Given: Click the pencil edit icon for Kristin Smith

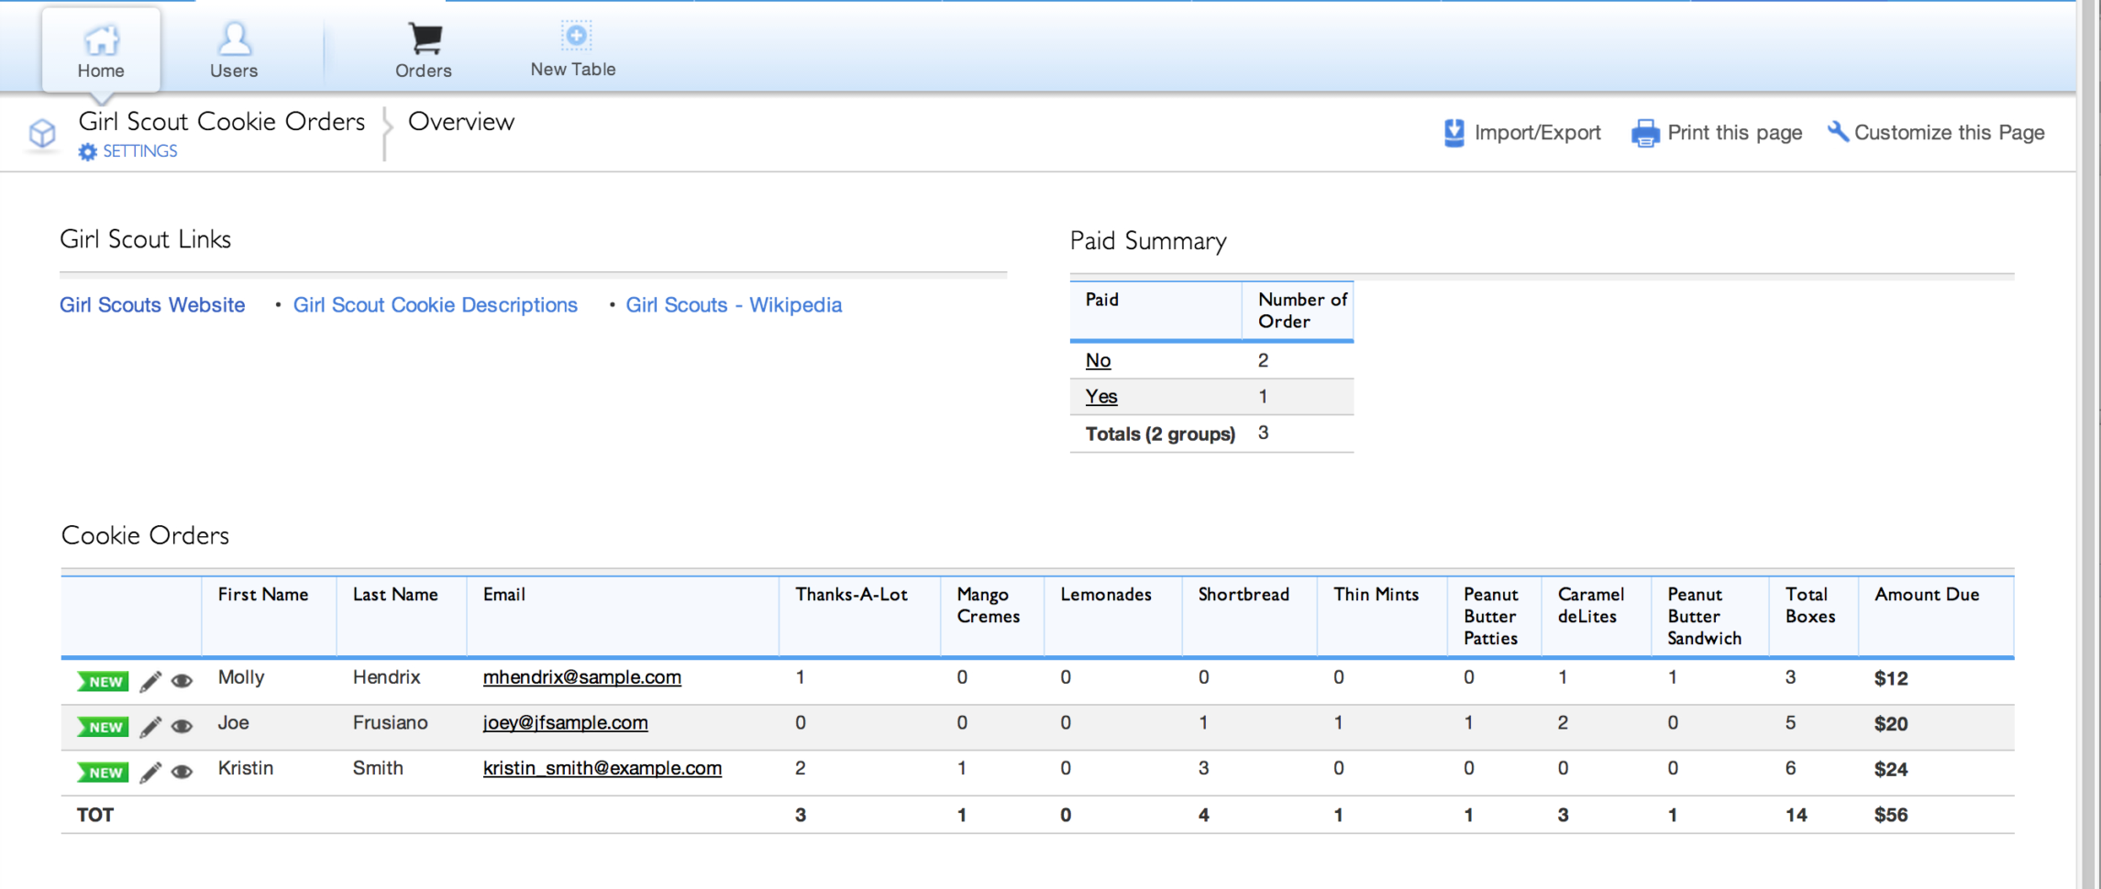Looking at the screenshot, I should pos(150,773).
